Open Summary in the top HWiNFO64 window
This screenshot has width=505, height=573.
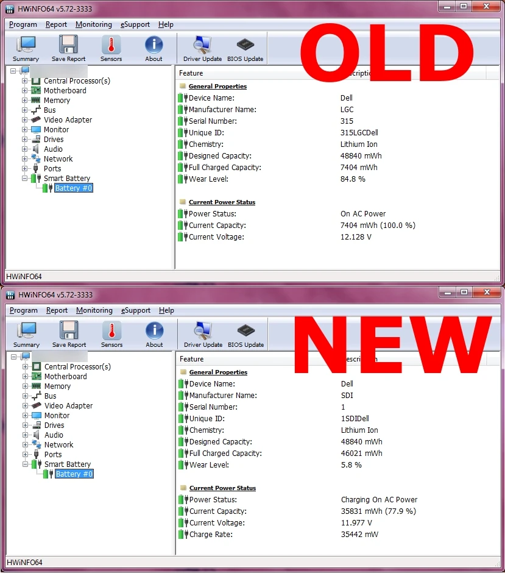26,49
